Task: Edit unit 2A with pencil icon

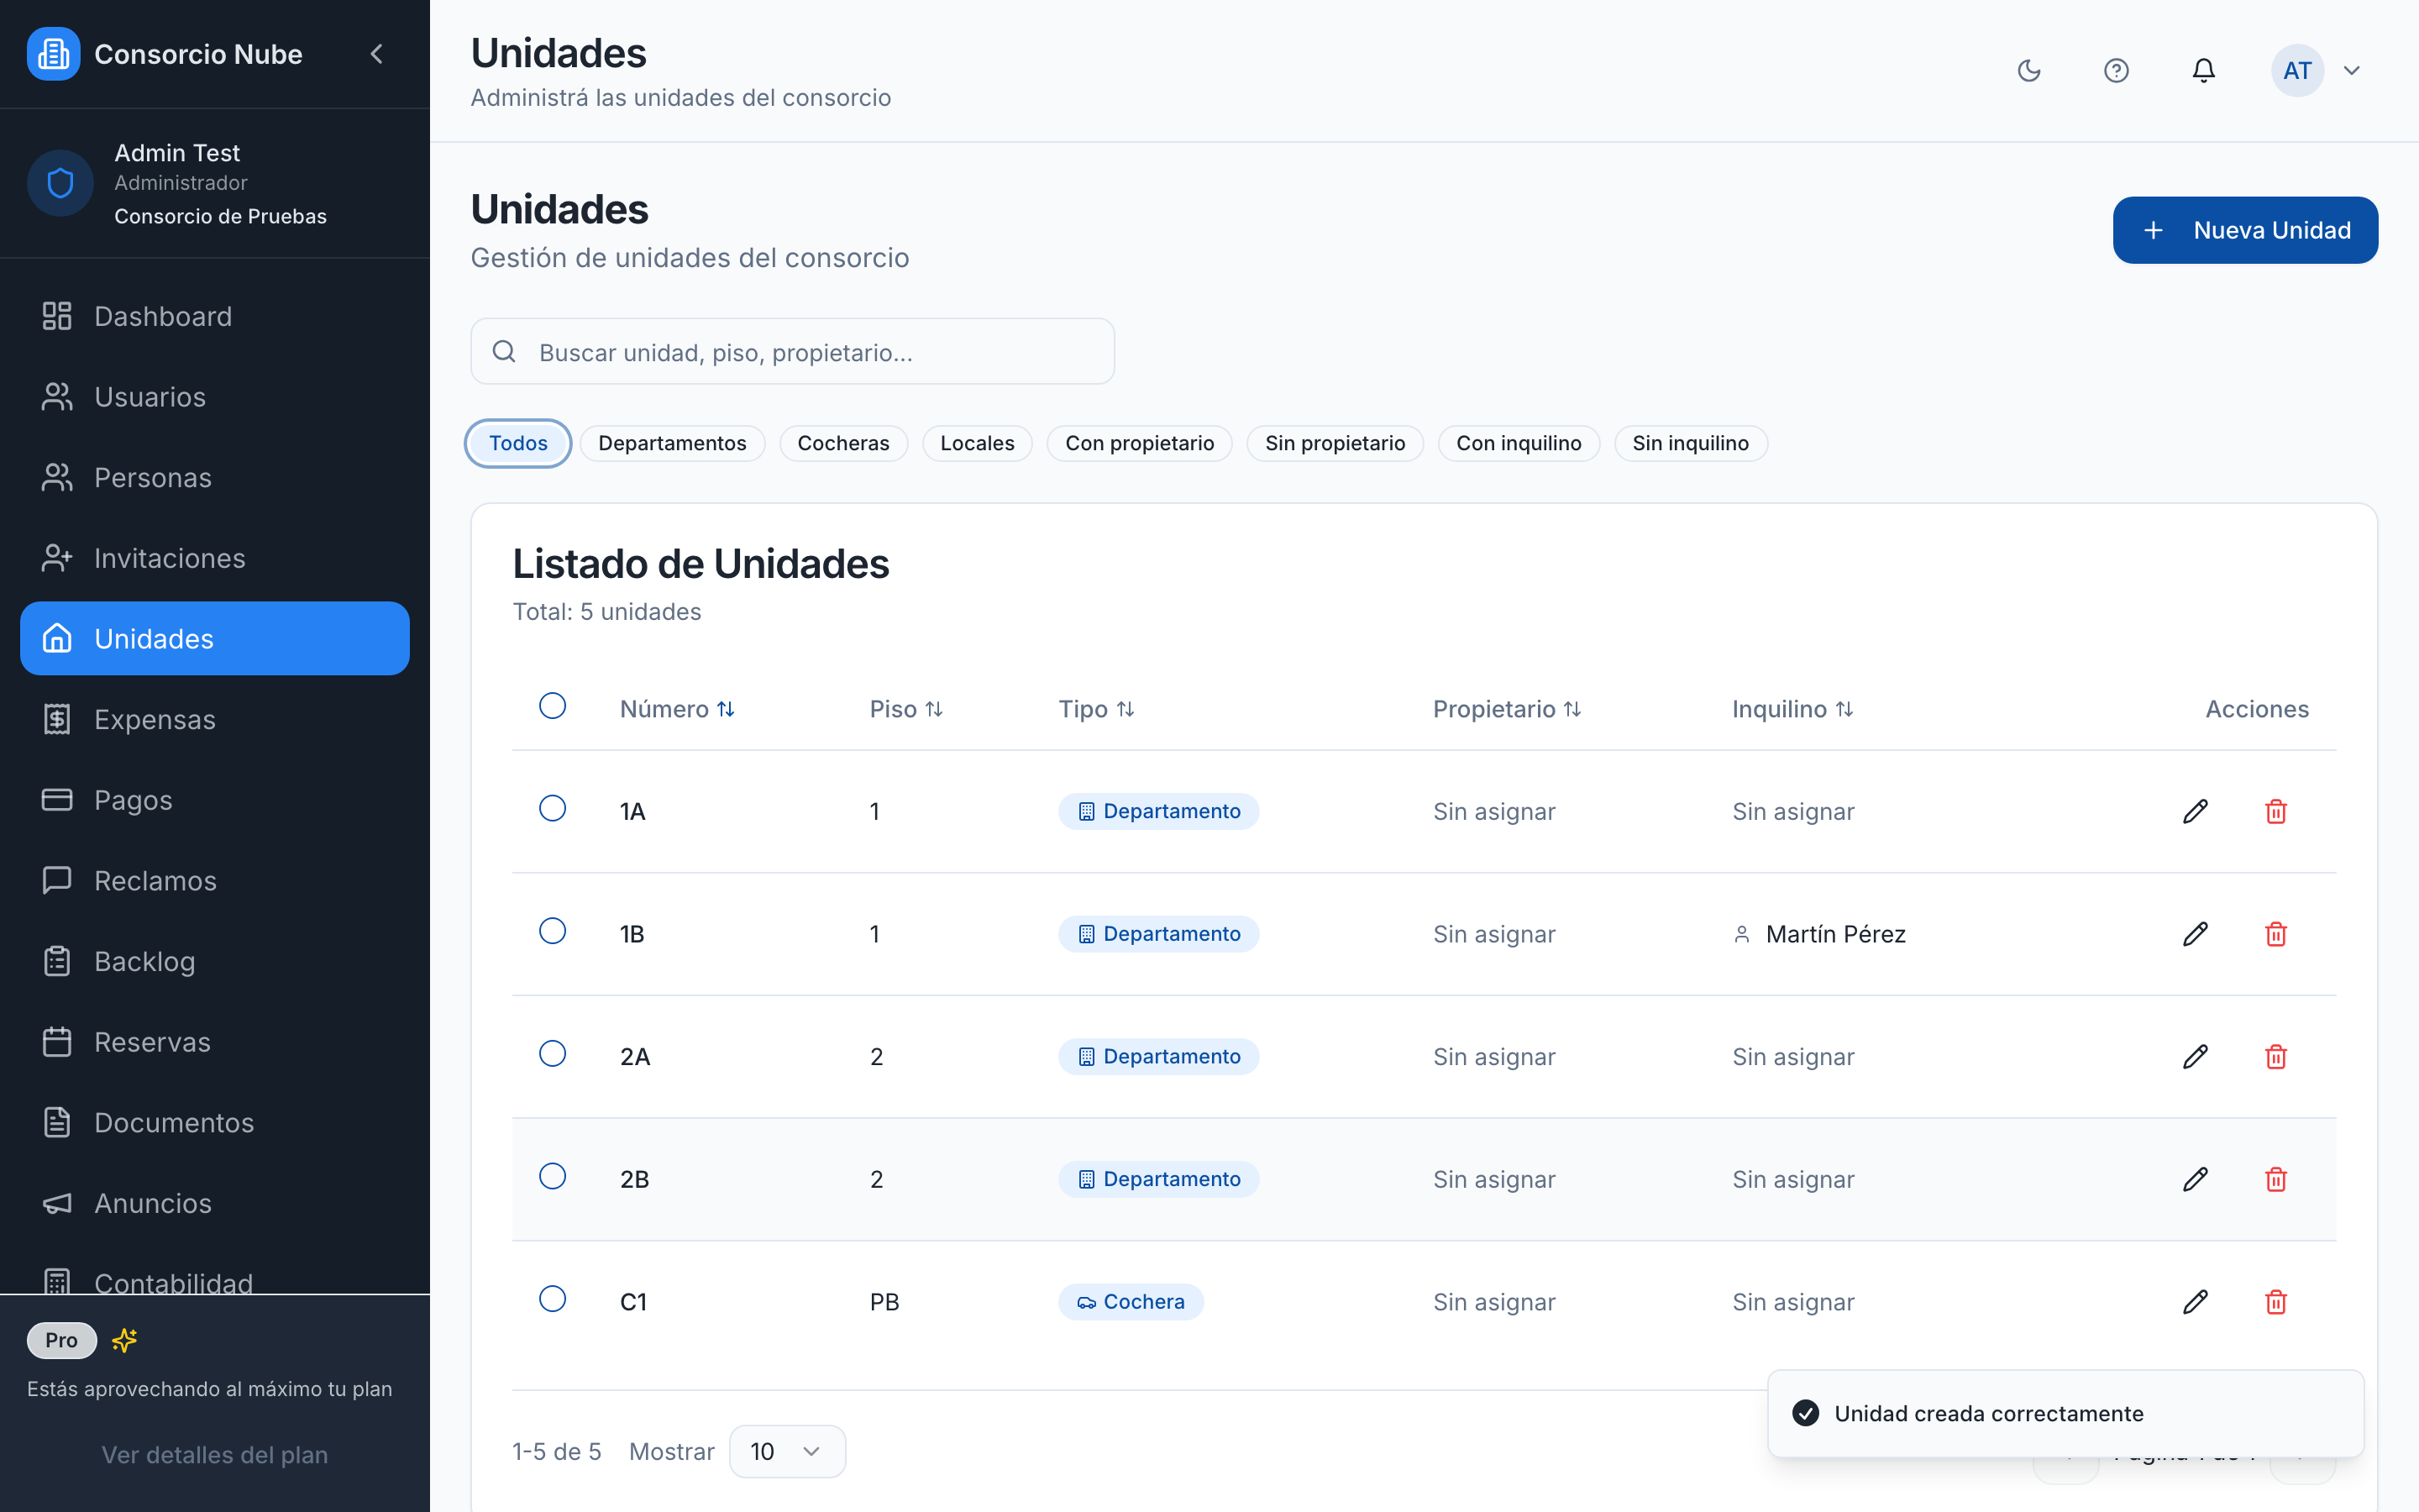Action: tap(2195, 1057)
